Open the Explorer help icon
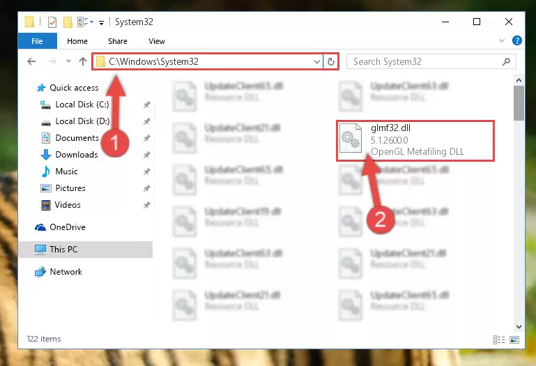This screenshot has height=366, width=536. 517,40
